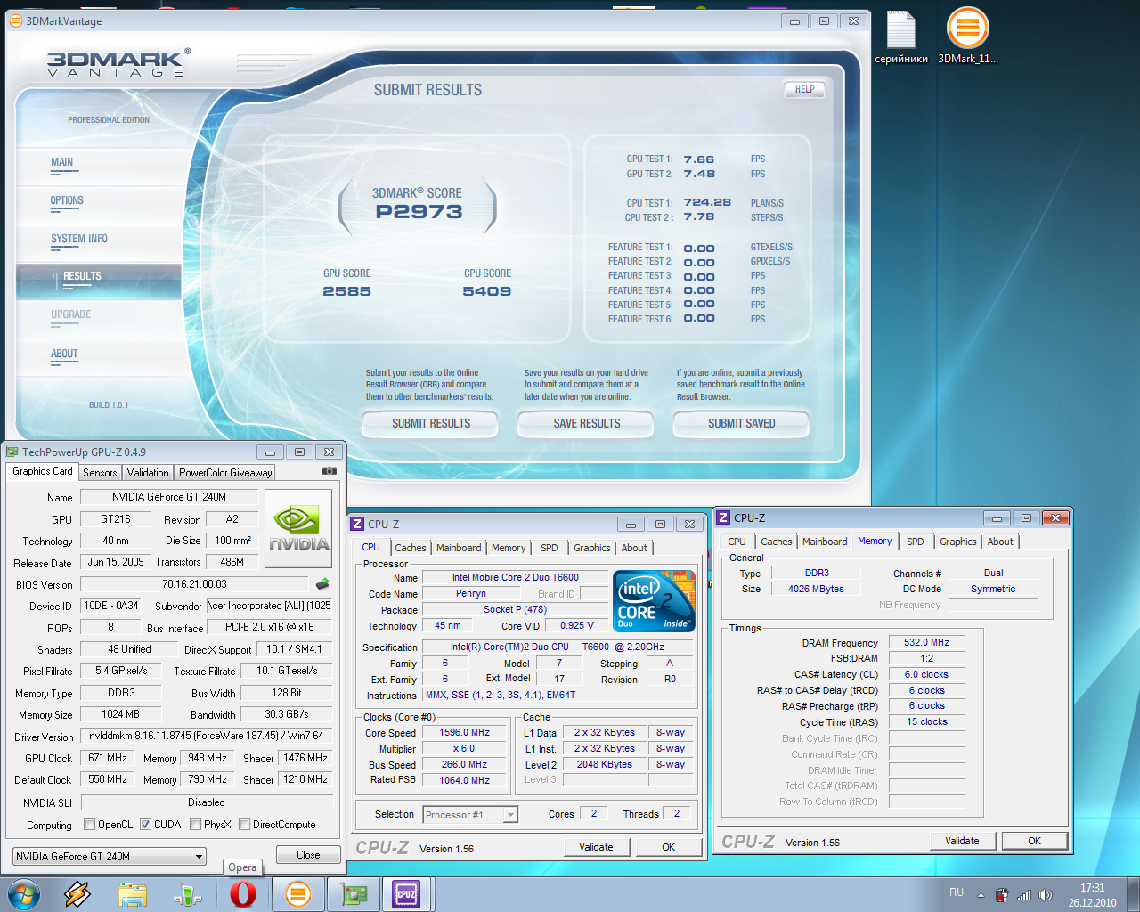
Task: Open the серийники desktop file
Action: (901, 37)
